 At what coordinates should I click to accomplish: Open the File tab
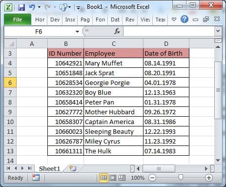(18, 20)
